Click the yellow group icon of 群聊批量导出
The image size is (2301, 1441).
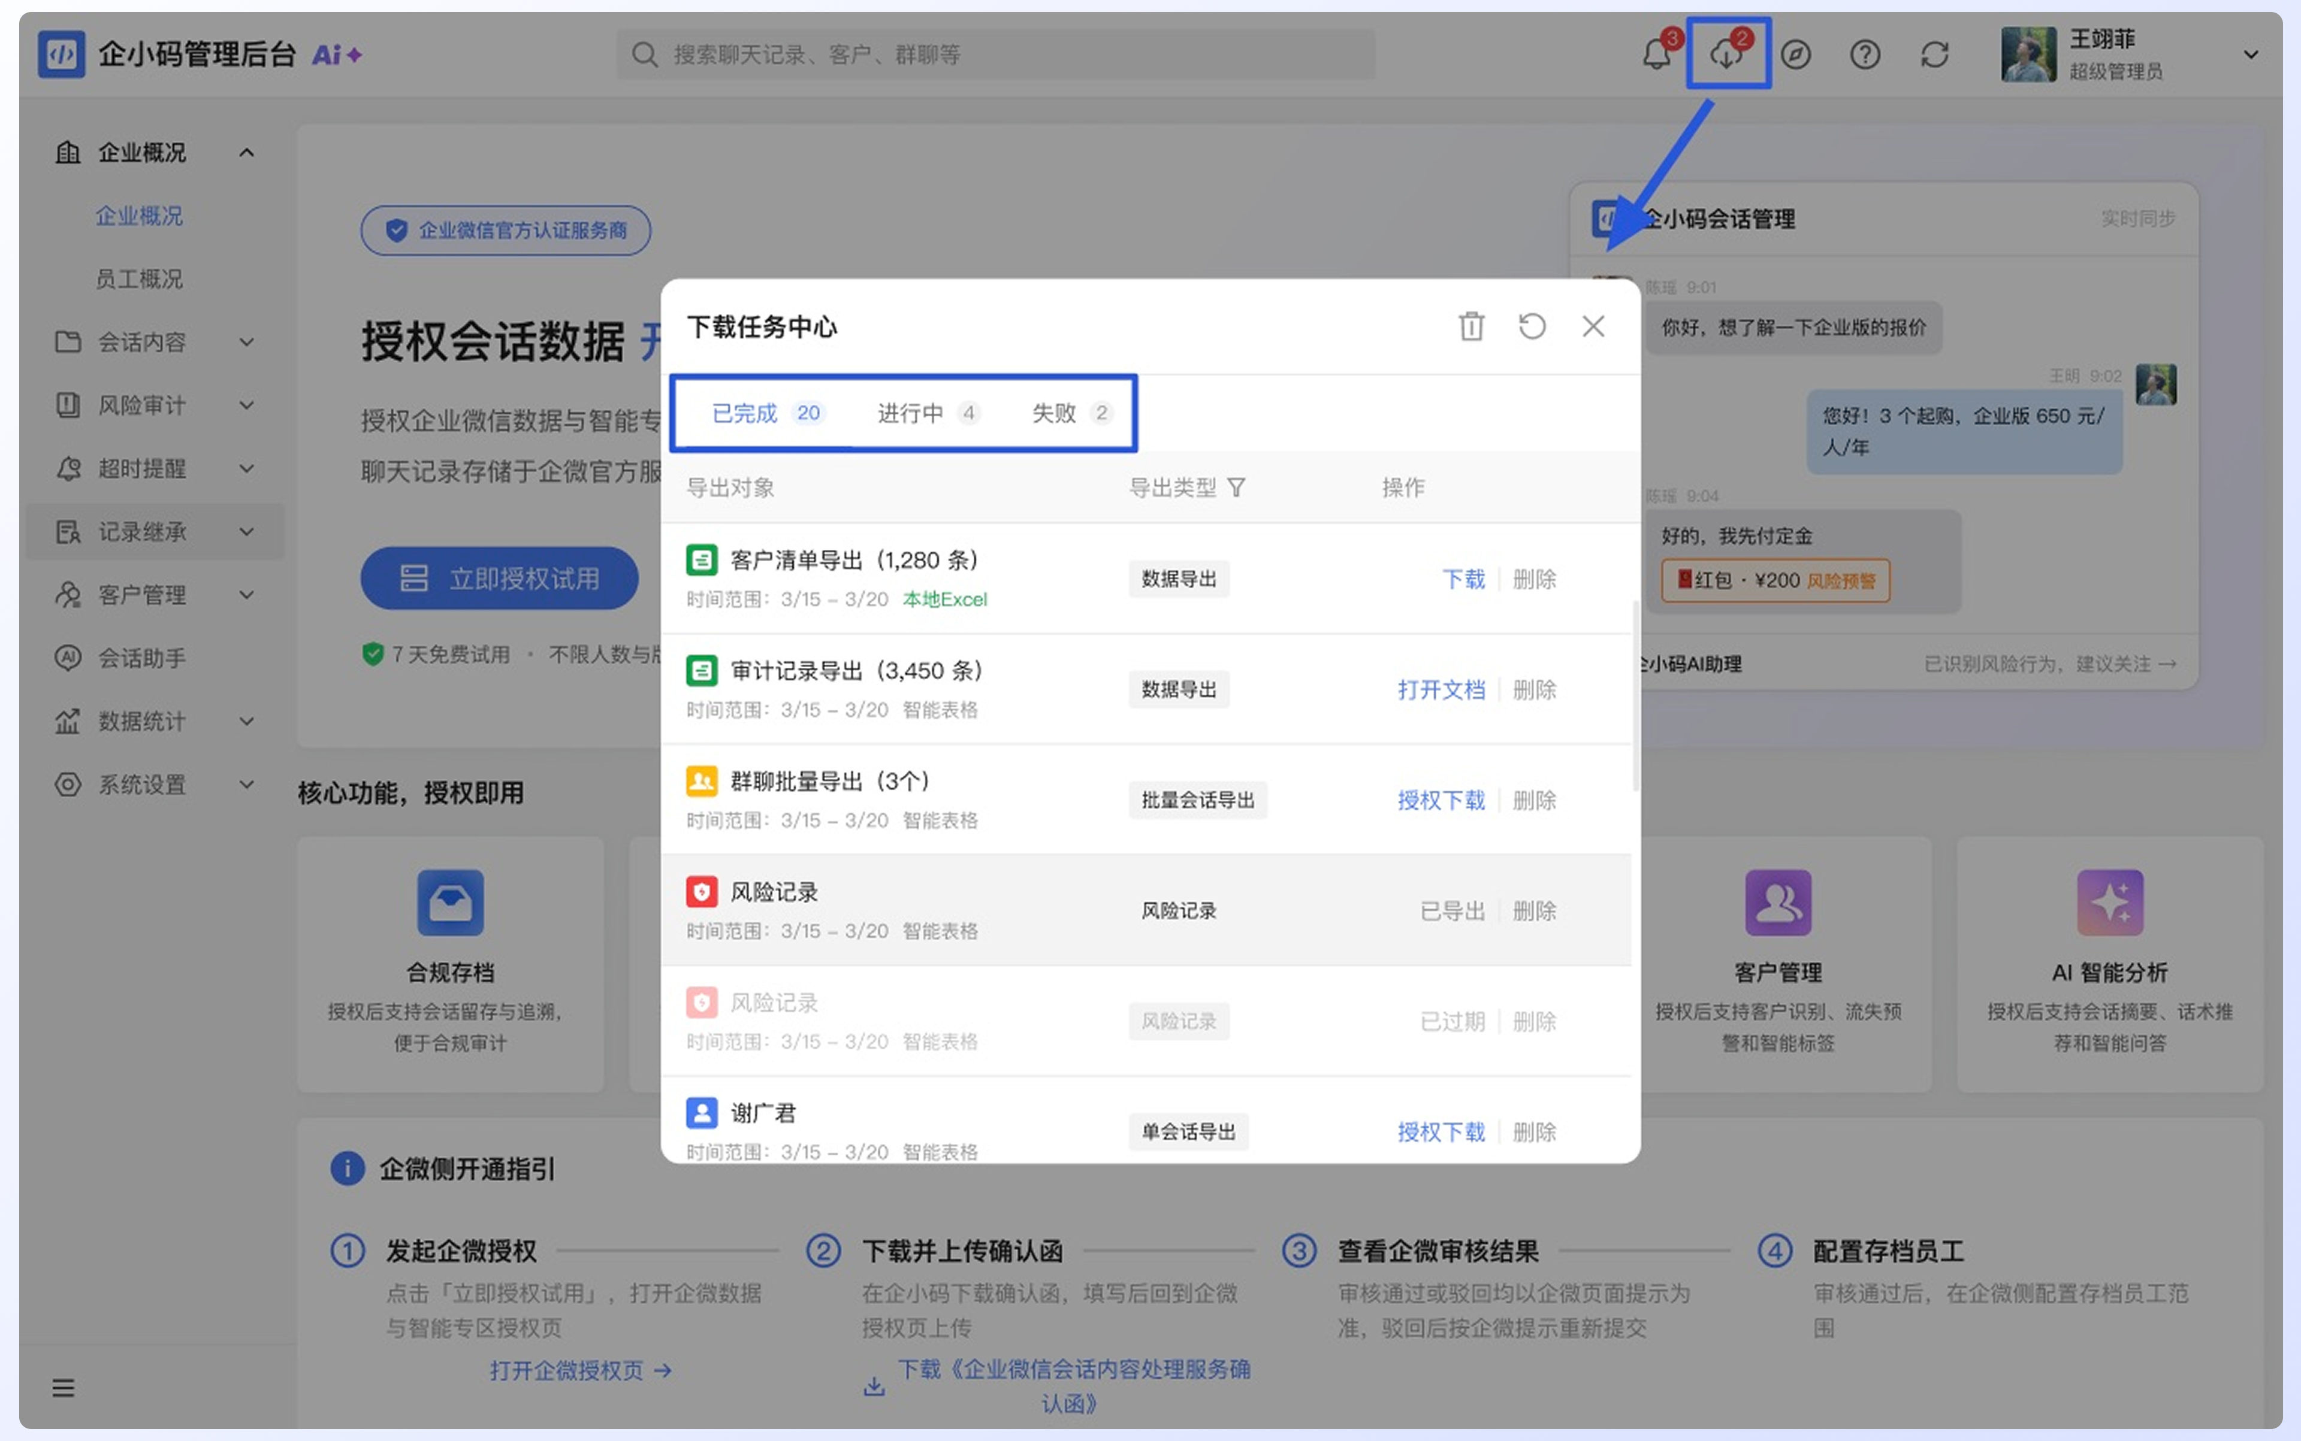pos(702,780)
